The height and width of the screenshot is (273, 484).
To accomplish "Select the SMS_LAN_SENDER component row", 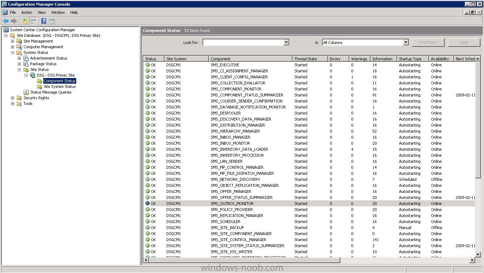I will click(x=309, y=161).
